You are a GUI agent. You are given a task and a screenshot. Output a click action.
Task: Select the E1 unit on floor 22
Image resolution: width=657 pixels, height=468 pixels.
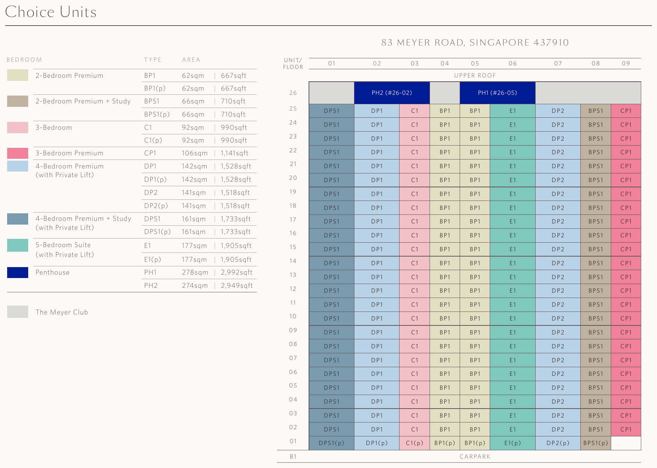pos(513,152)
